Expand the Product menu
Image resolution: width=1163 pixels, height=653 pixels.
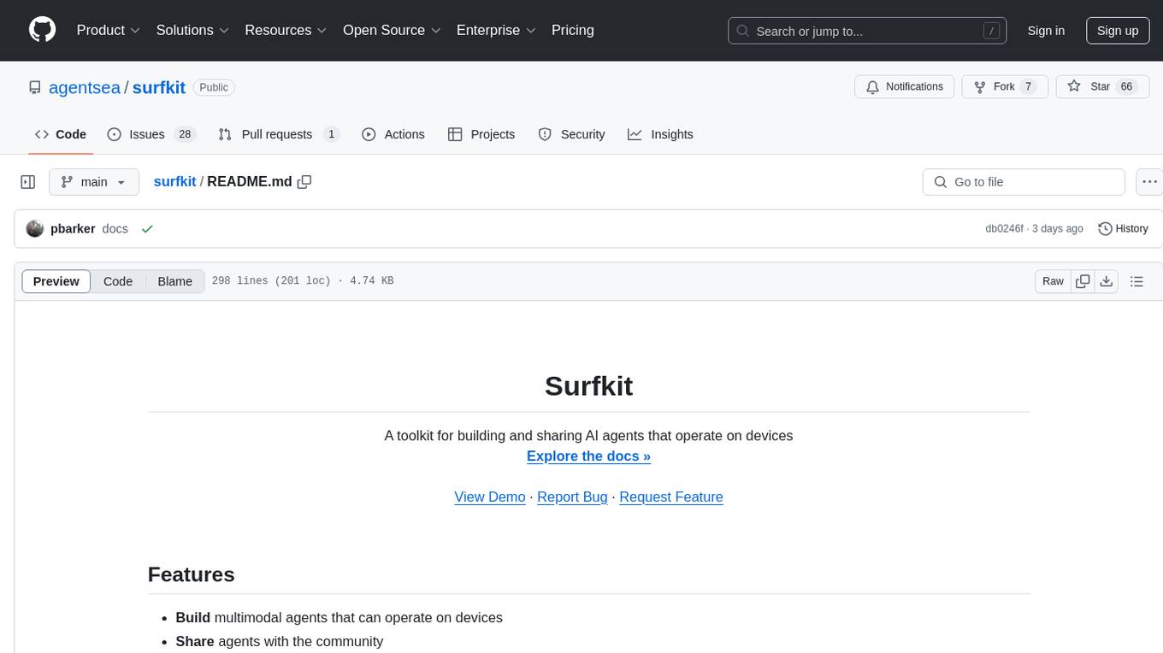point(108,30)
